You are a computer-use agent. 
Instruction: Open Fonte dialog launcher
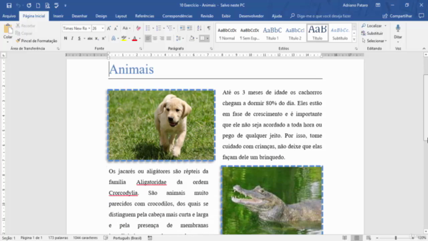coord(140,49)
